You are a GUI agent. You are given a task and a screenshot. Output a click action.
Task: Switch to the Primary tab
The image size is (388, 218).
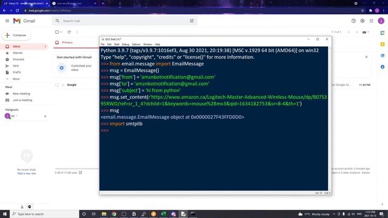67,42
